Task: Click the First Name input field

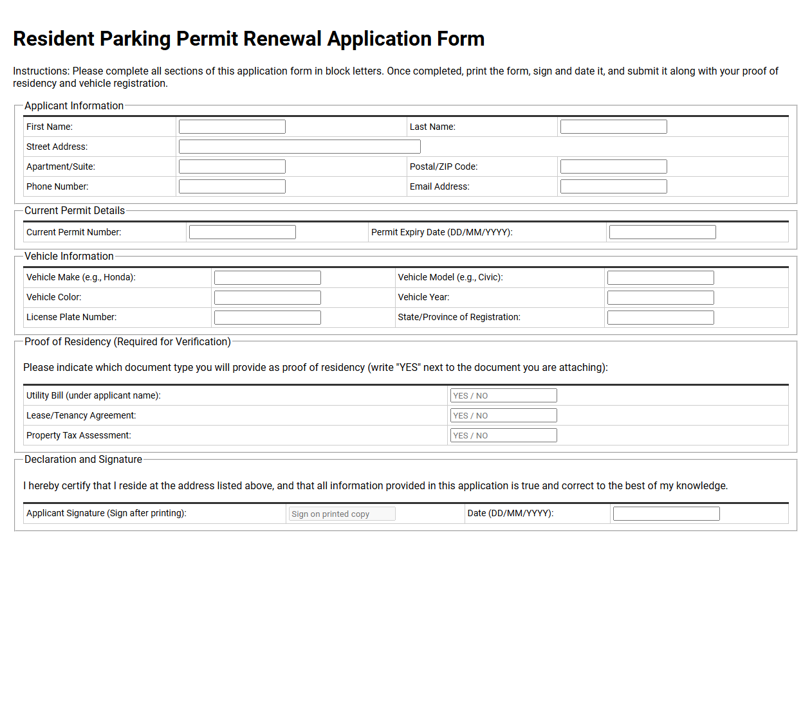Action: pyautogui.click(x=232, y=127)
